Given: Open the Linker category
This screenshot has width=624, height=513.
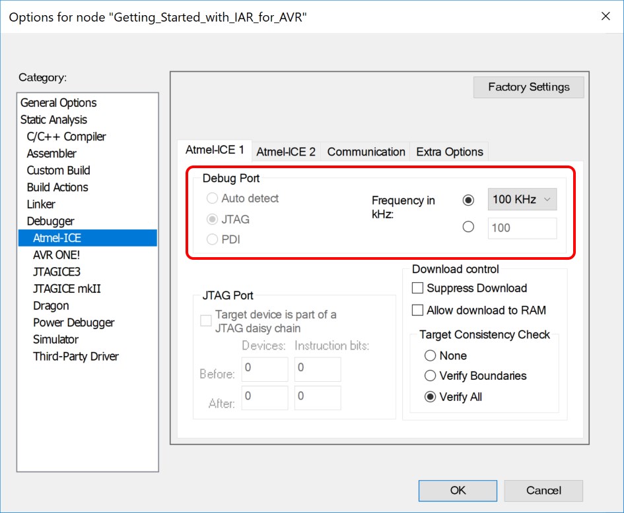Looking at the screenshot, I should click(x=41, y=204).
